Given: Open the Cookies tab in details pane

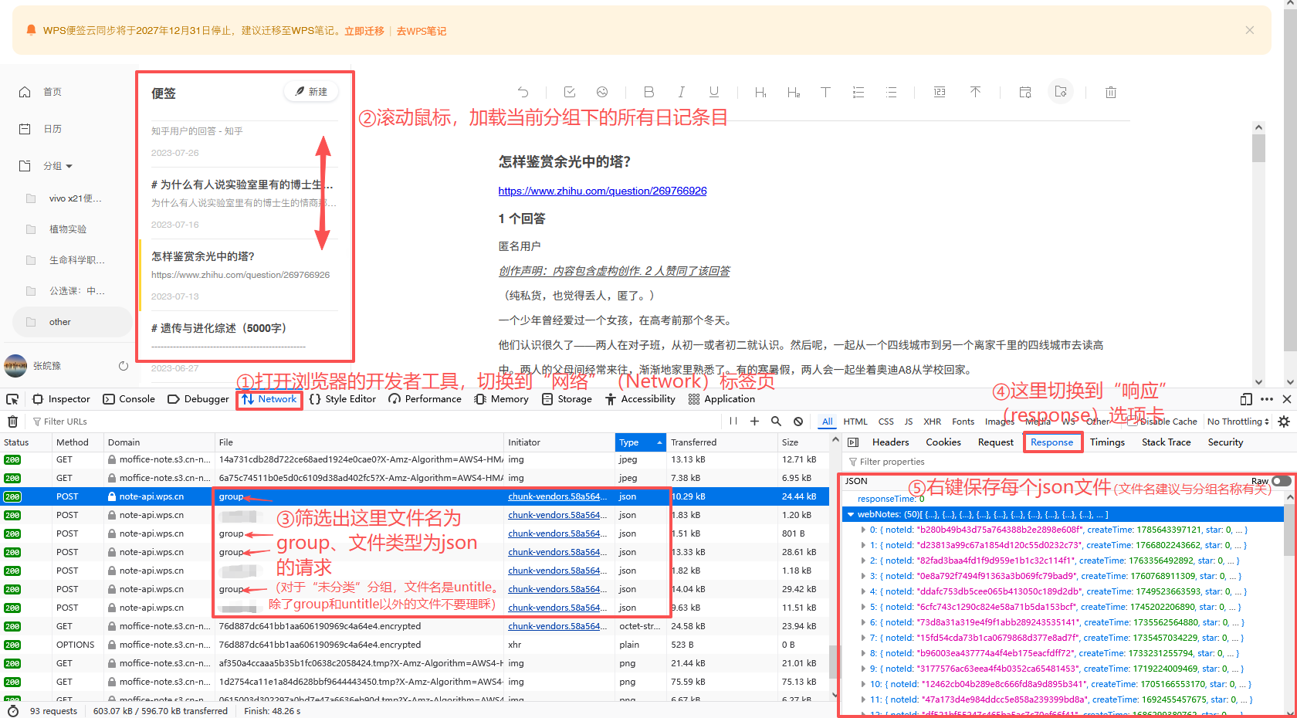Looking at the screenshot, I should pos(943,442).
